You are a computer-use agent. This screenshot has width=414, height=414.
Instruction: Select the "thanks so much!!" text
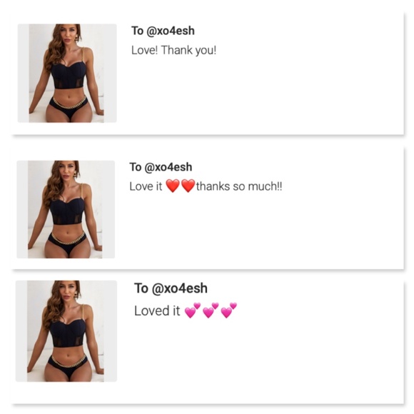click(239, 186)
